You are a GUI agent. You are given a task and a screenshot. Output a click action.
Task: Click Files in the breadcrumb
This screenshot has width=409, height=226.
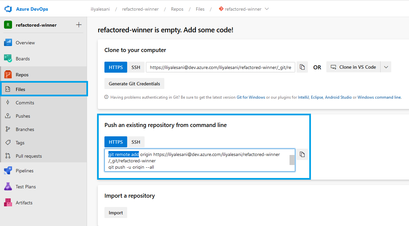(200, 9)
